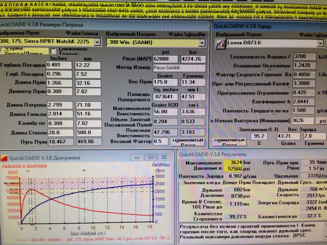This screenshot has height=245, width=327.
Task: Click the Длина Гильзы inches field 2.014
Action: pyautogui.click(x=60, y=114)
